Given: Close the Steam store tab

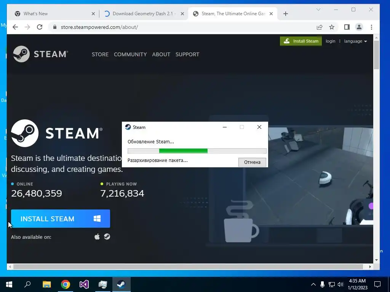Looking at the screenshot, I should pos(271,14).
